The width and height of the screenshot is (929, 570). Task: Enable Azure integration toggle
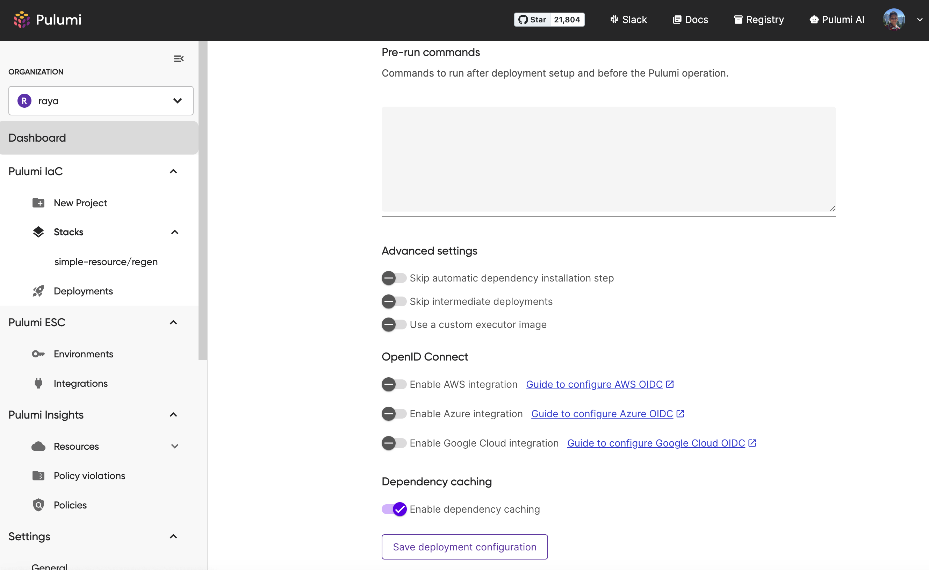[x=394, y=413]
